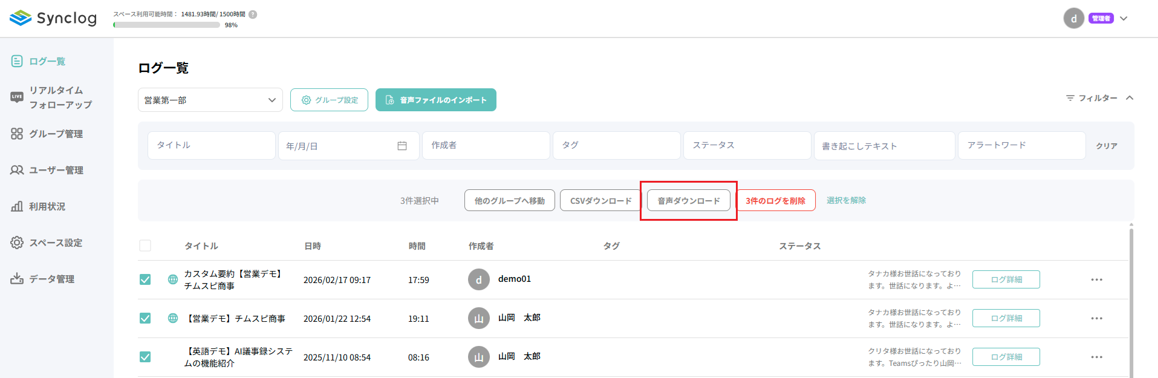Click 音声ダウンロード button
This screenshot has height=378, width=1158.
tap(689, 201)
